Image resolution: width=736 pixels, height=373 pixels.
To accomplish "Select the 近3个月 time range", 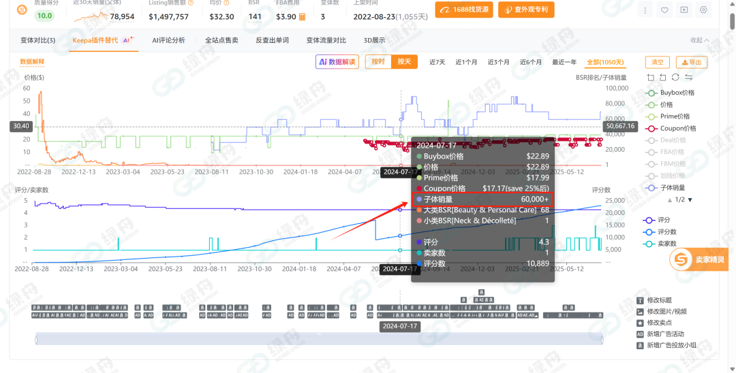I will [x=498, y=63].
